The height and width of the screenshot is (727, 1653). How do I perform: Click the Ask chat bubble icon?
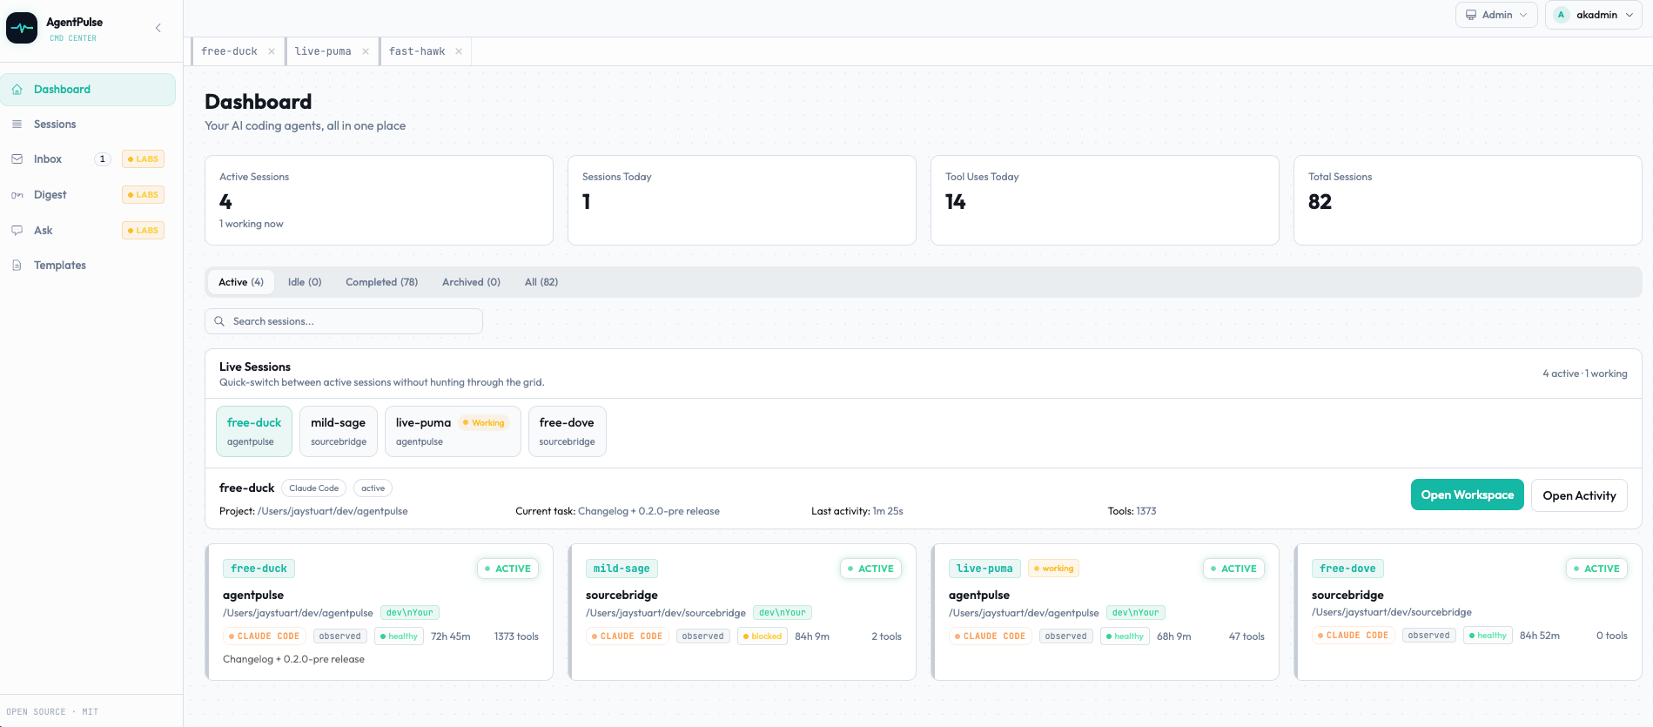pos(17,231)
